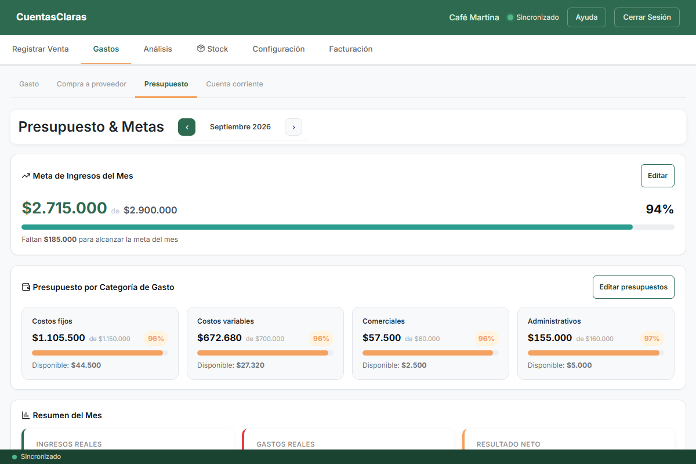Click the $672.680 Costos variables amount

click(x=219, y=338)
